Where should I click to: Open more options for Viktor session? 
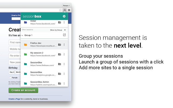(x=64, y=22)
